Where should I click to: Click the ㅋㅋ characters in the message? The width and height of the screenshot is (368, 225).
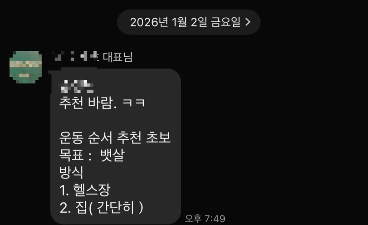point(134,103)
